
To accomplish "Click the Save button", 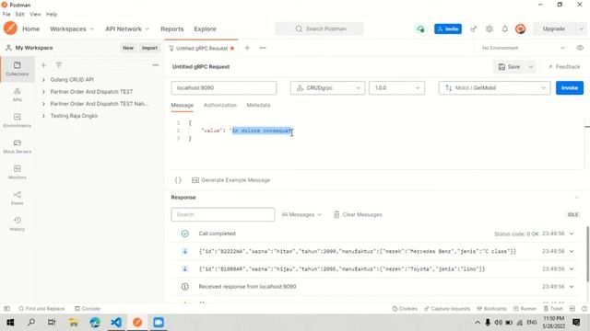I will coord(510,67).
